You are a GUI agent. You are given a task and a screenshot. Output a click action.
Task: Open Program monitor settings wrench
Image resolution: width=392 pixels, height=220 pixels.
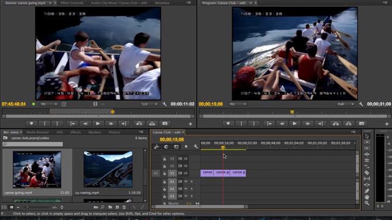361,104
